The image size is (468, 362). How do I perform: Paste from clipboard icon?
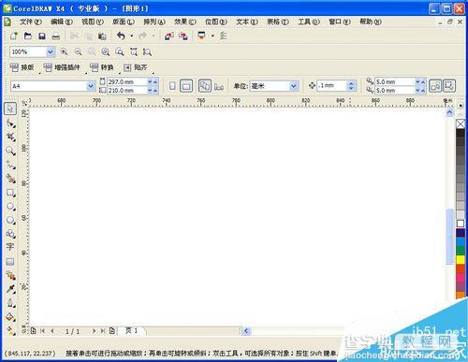click(102, 36)
